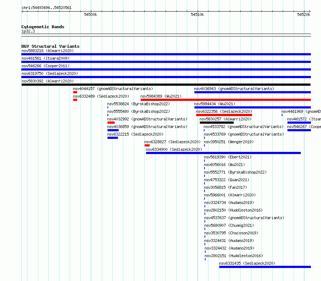
Task: Click the right arrow of the ruler
Action: point(309,12)
